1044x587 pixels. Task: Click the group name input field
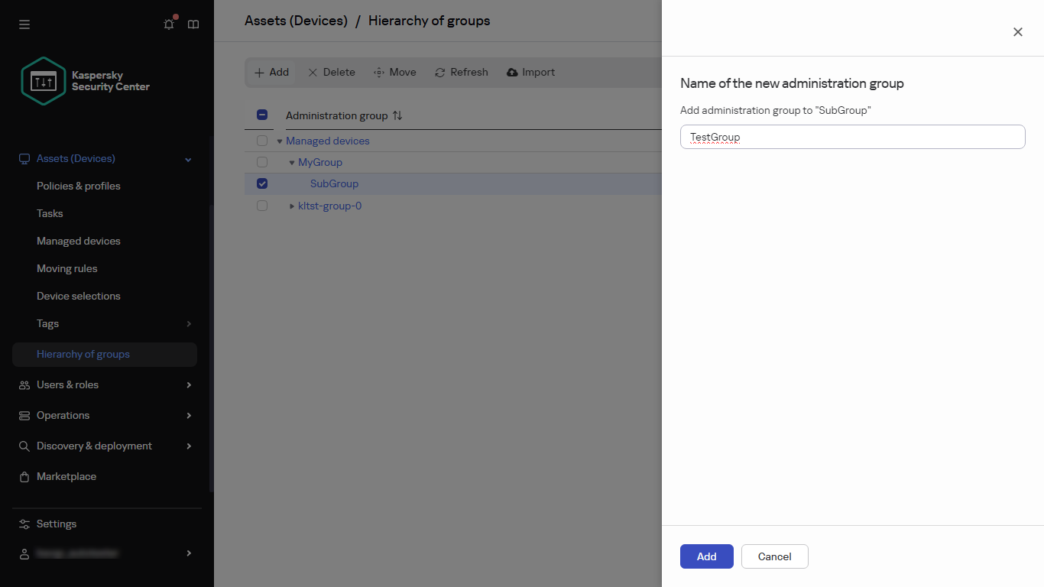[852, 138]
